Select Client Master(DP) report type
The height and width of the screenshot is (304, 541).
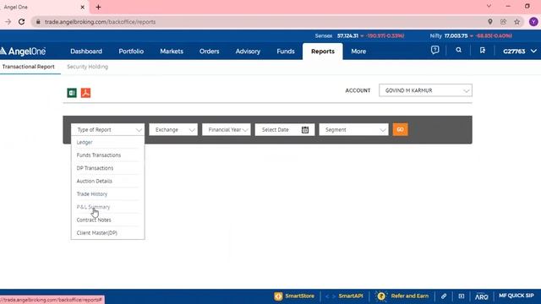[x=107, y=233]
